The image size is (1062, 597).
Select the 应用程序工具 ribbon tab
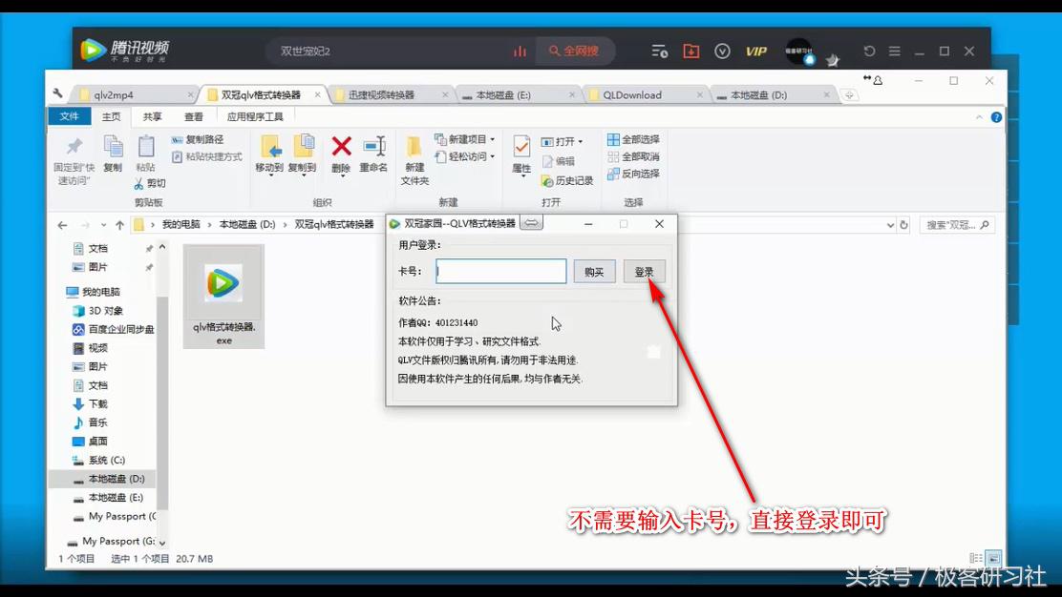(x=255, y=117)
